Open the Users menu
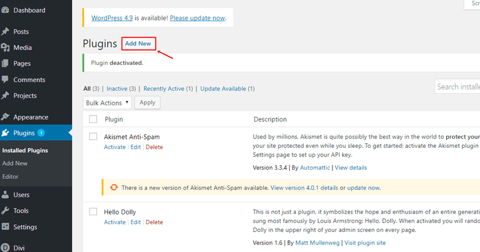The image size is (480, 252). click(21, 195)
